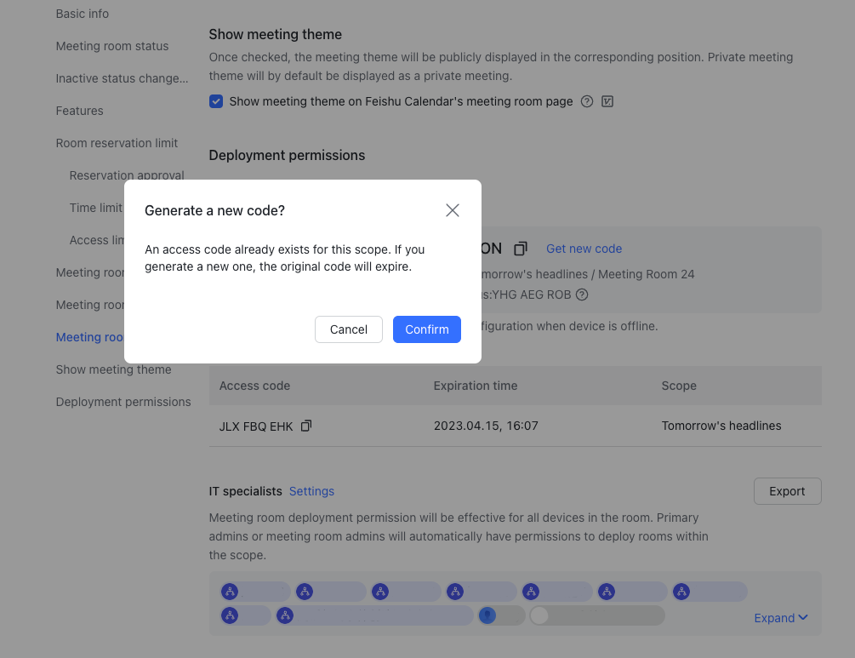Confirm generating a new access code
855x658 pixels.
(427, 329)
